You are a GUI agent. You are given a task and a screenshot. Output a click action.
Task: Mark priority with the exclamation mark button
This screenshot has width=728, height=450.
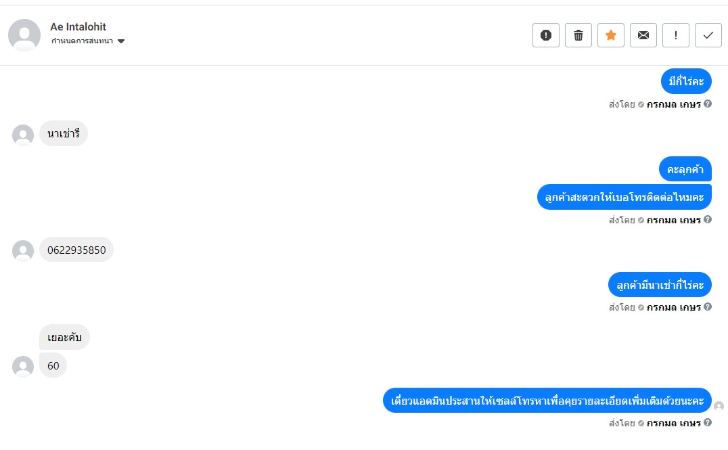(675, 35)
